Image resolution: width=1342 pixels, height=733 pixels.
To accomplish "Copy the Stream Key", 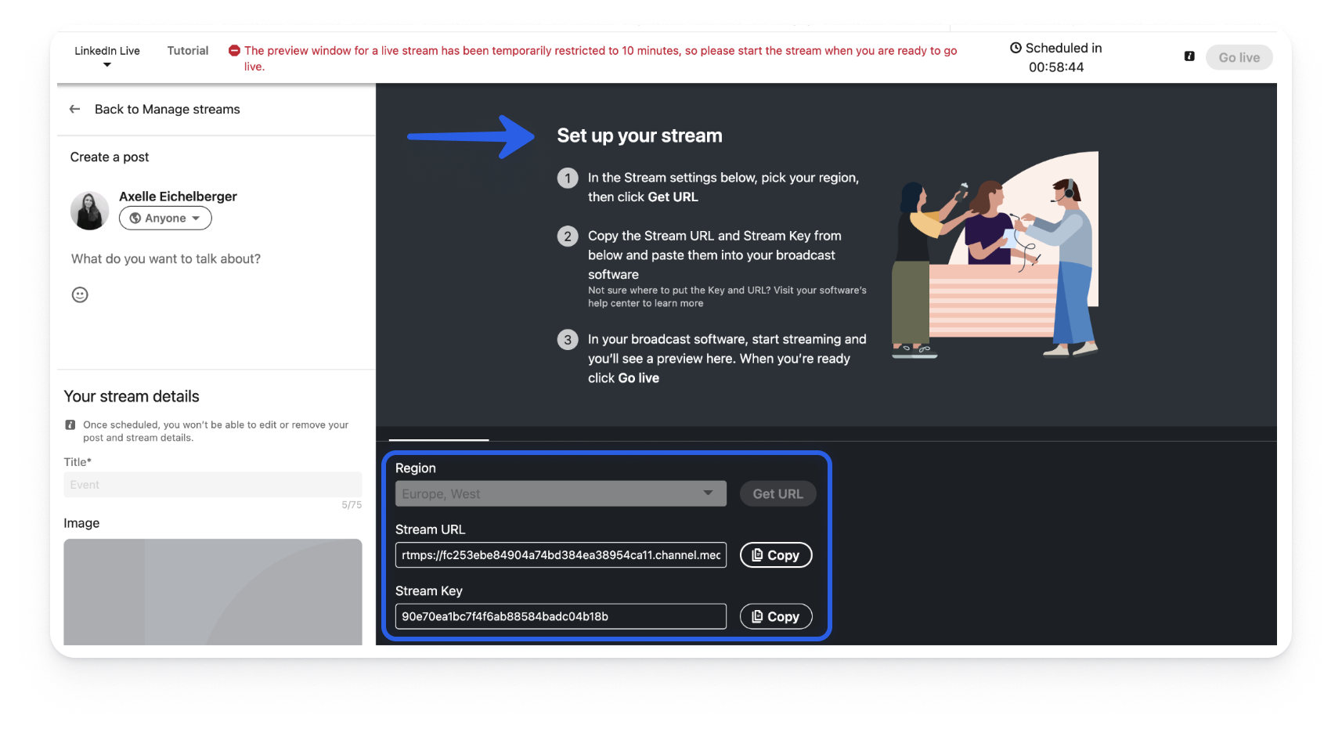I will pos(775,617).
